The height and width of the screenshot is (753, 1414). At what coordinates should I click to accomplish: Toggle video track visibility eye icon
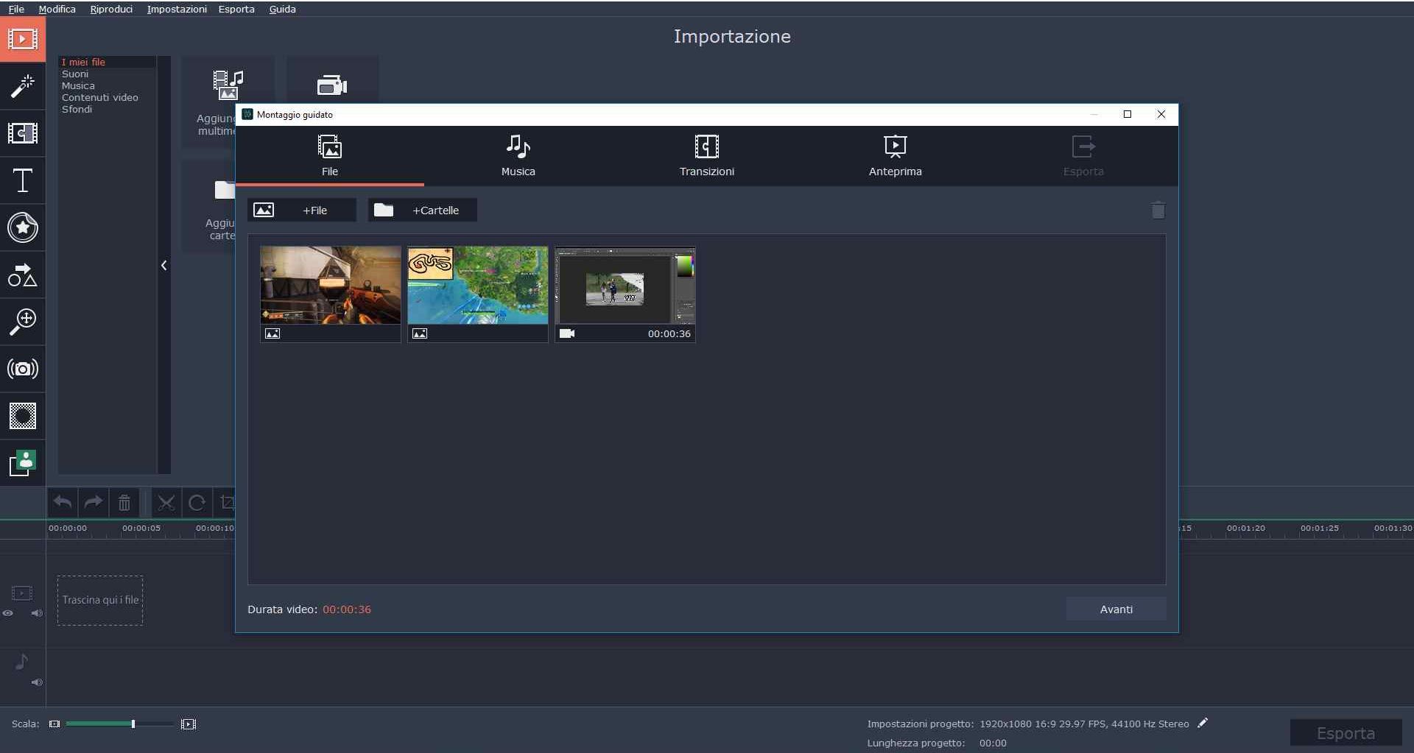[8, 613]
